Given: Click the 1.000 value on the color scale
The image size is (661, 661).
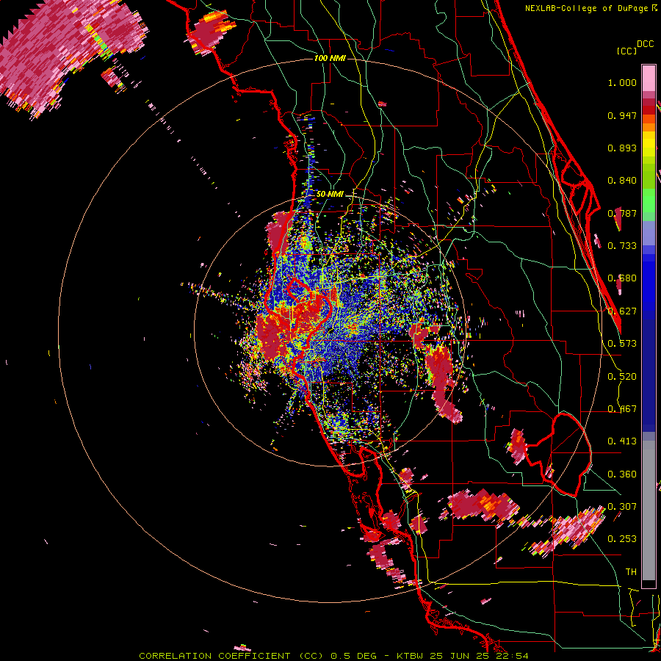Looking at the screenshot, I should pyautogui.click(x=622, y=82).
